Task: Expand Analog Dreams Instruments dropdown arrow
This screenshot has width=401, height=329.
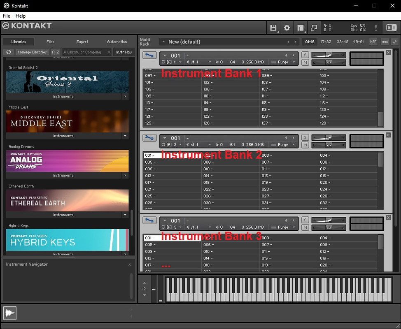Action: [x=125, y=176]
